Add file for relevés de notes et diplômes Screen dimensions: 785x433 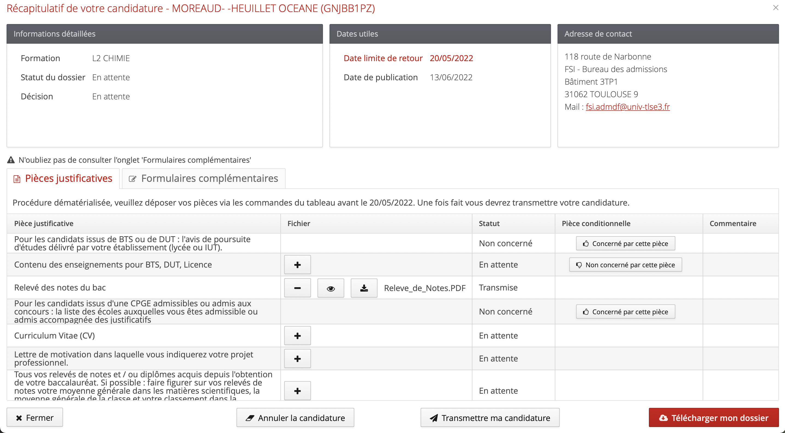coord(297,391)
